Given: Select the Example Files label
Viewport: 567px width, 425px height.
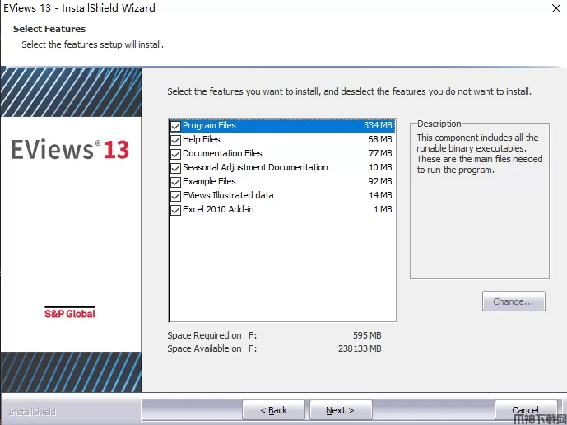Looking at the screenshot, I should coord(209,181).
